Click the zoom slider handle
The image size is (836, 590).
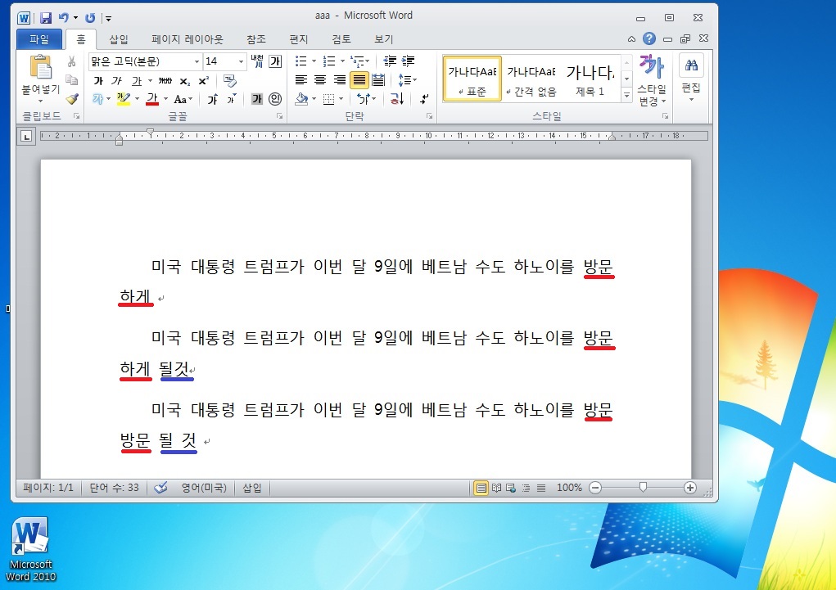(x=643, y=487)
